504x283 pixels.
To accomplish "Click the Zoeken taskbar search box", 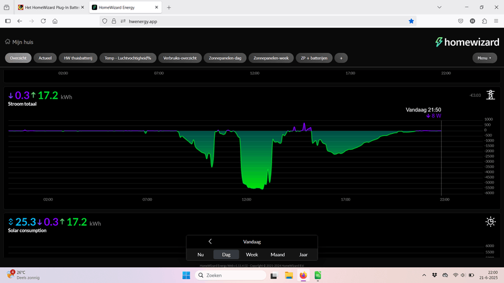I will click(x=231, y=275).
